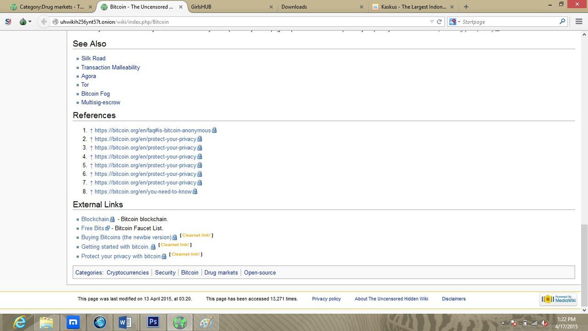
Task: Jump up via reference 8 arrow
Action: 91,191
